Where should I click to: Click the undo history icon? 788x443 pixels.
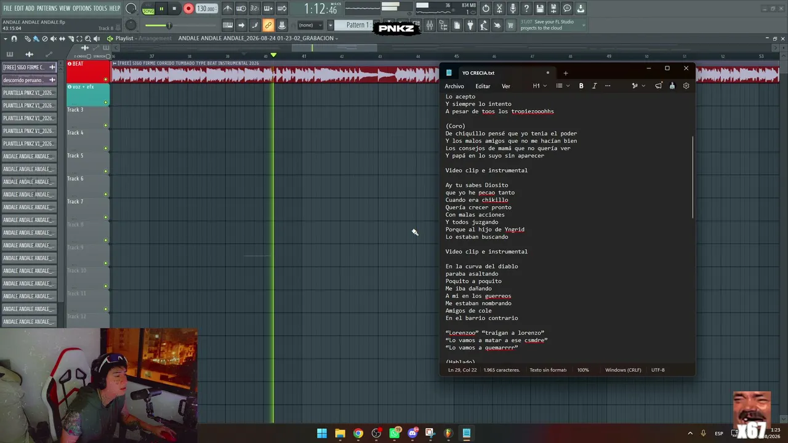coord(486,9)
